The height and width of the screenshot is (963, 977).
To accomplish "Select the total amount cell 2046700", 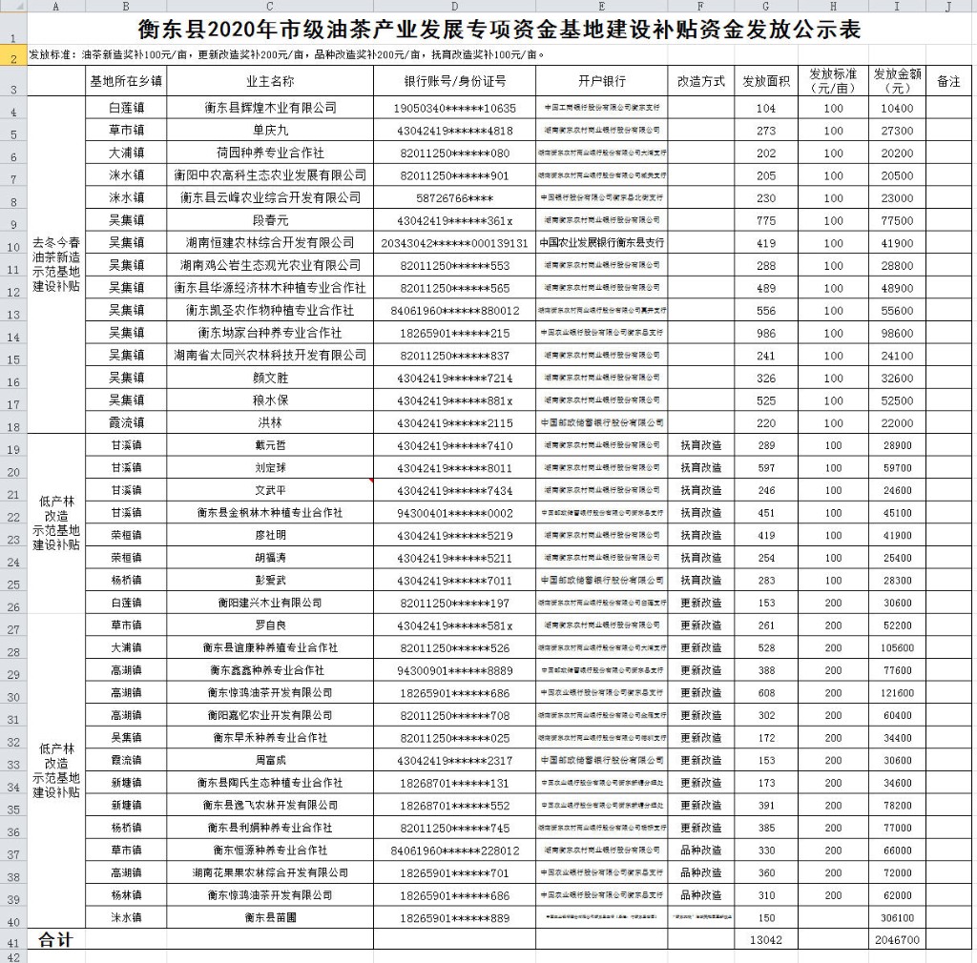I will [896, 940].
